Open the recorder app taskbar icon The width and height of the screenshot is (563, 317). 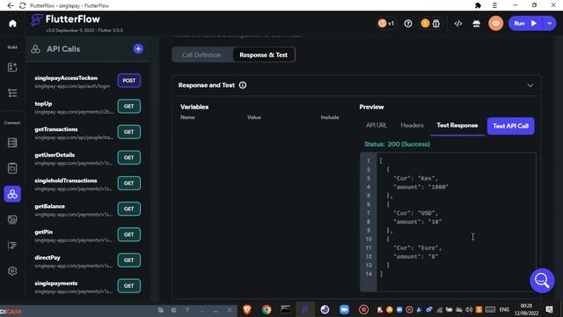click(363, 309)
